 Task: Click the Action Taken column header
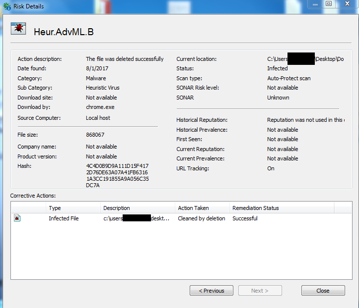193,208
